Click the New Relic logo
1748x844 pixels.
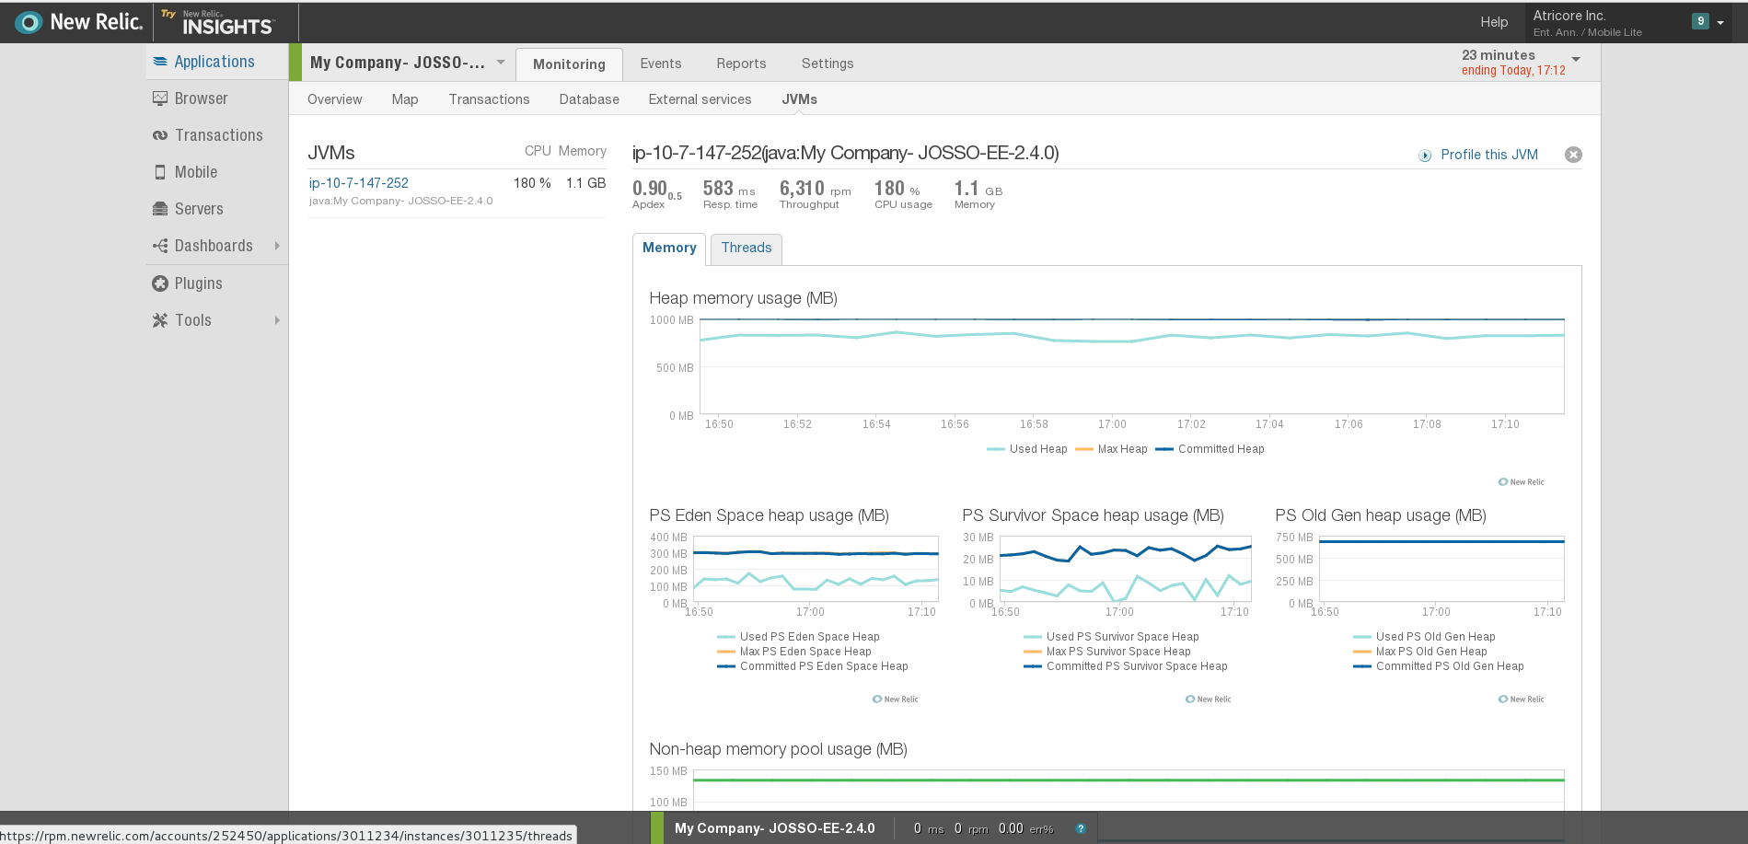tap(79, 22)
